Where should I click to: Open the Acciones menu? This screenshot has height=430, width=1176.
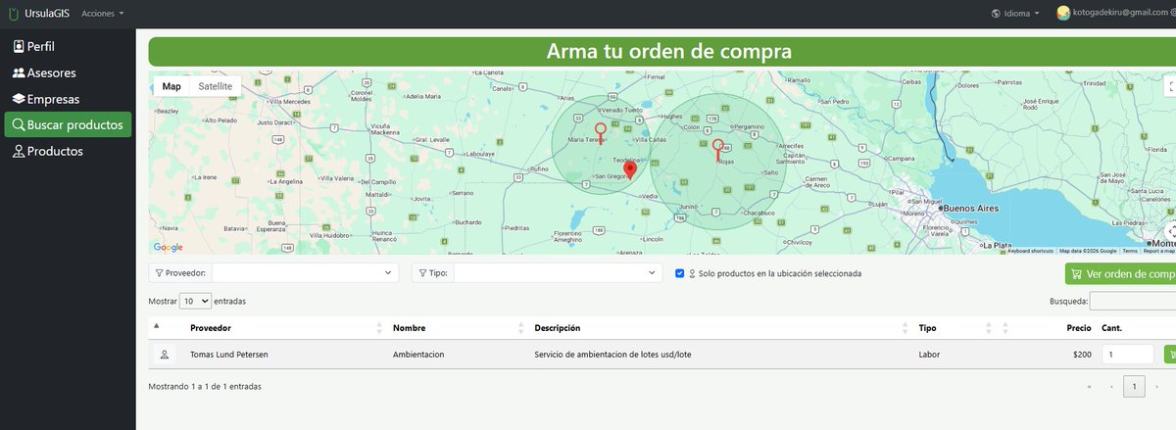tap(103, 14)
